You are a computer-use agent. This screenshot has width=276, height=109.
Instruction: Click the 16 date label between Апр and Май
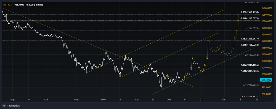28,100
